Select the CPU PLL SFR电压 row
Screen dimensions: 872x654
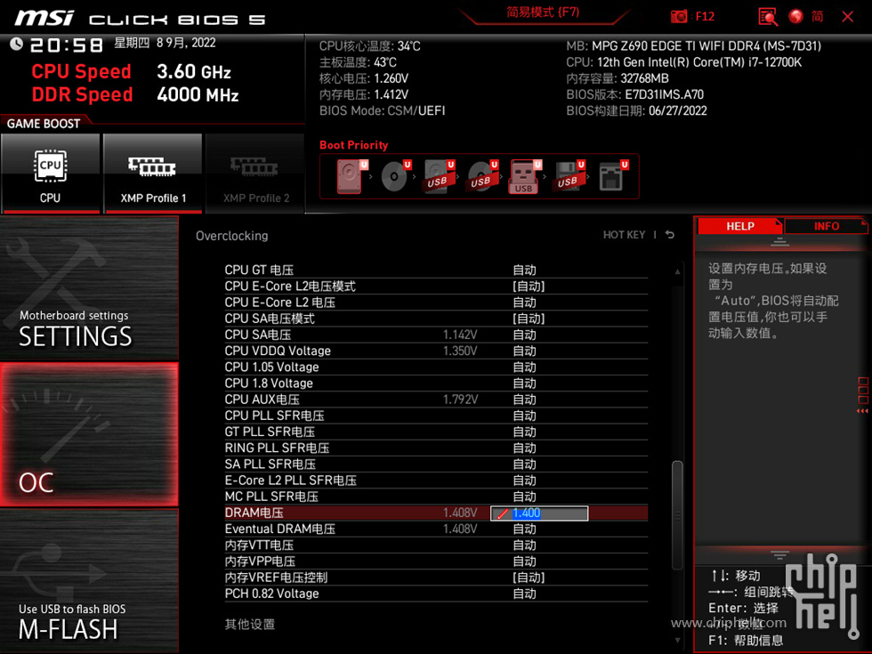coord(436,416)
